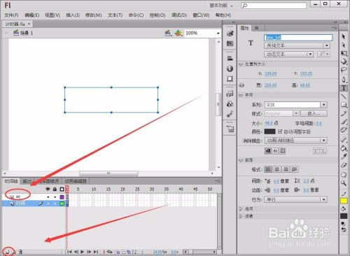Click the delete layer trash icon
The image size is (350, 256).
click(20, 252)
